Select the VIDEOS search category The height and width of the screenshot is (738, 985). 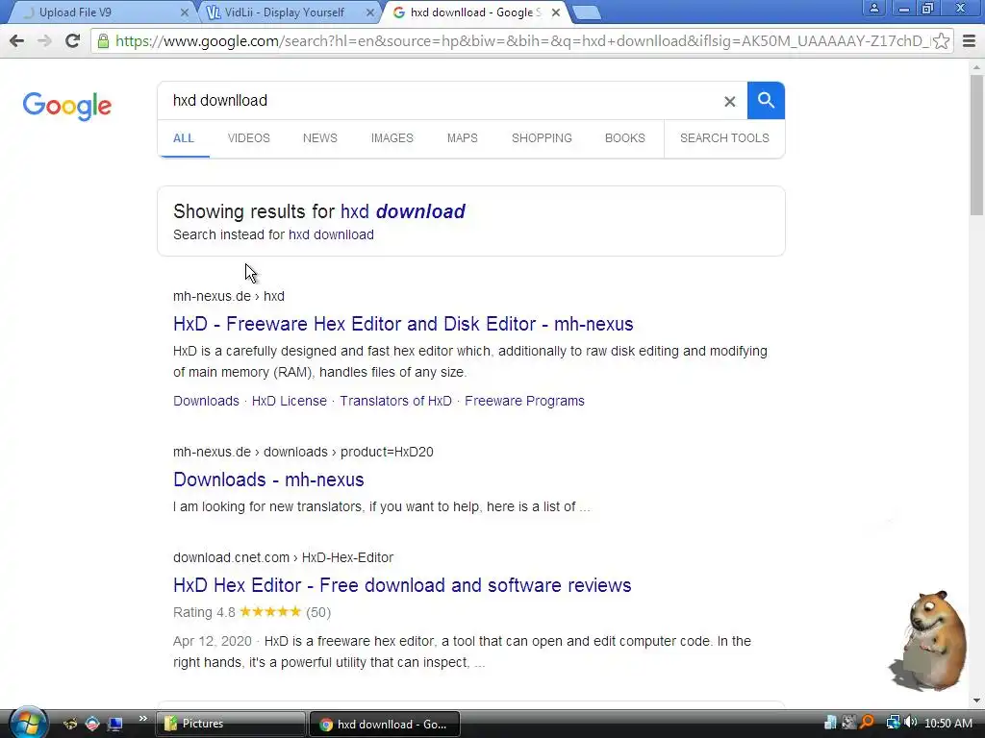coord(249,138)
